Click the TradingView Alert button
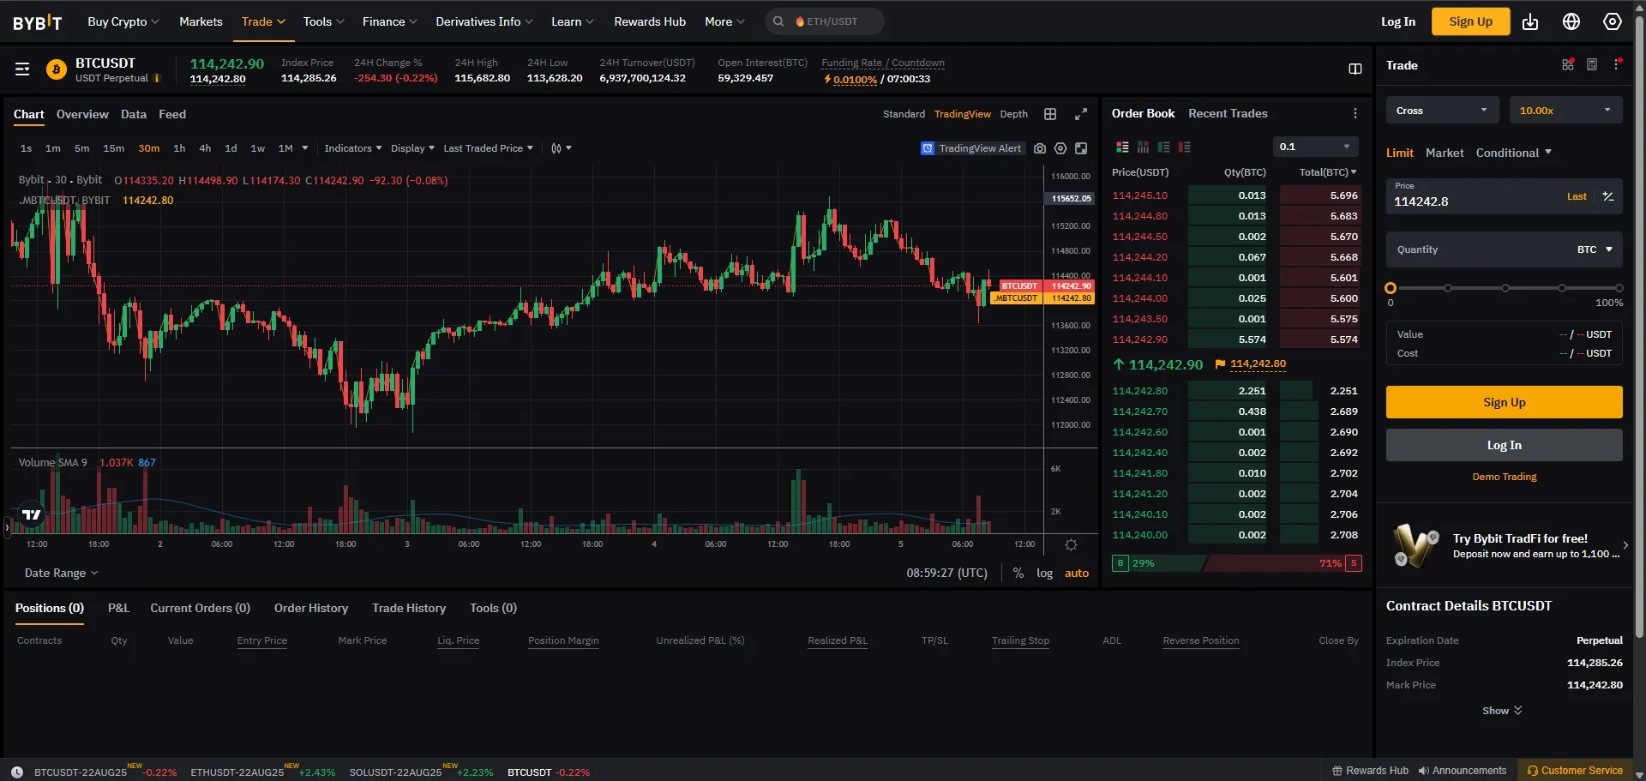Image resolution: width=1646 pixels, height=781 pixels. (x=971, y=148)
